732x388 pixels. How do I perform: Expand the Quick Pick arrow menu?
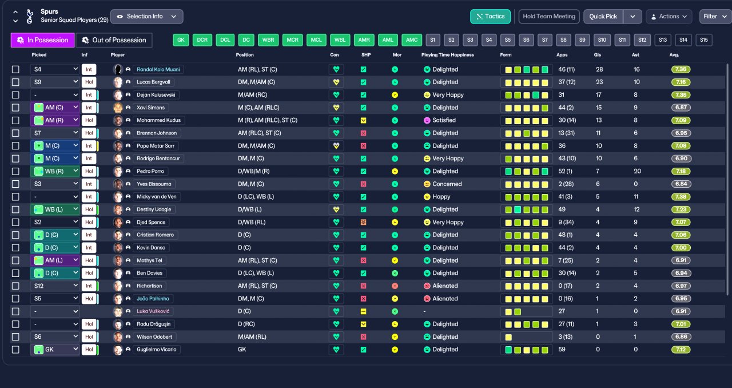pyautogui.click(x=632, y=17)
